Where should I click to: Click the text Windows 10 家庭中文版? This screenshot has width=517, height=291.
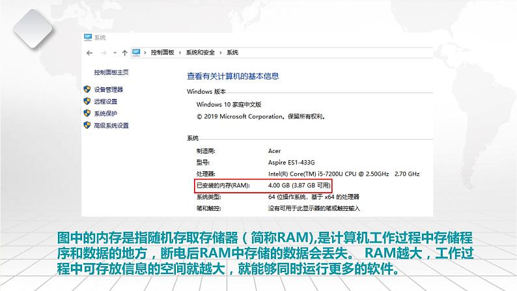(x=229, y=104)
